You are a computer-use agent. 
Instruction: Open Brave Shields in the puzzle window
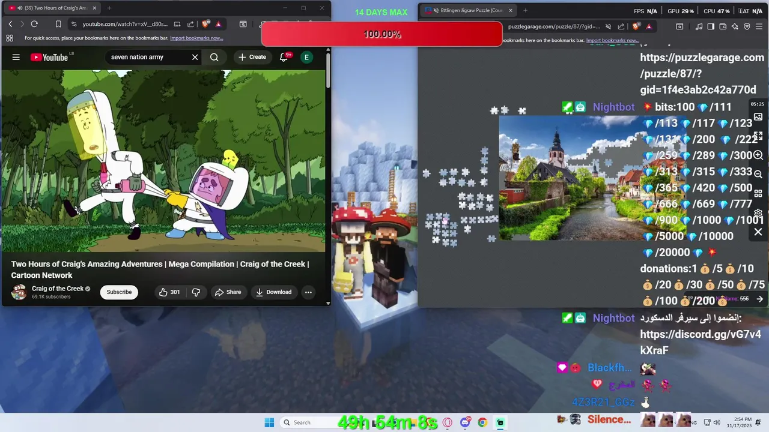coord(636,26)
